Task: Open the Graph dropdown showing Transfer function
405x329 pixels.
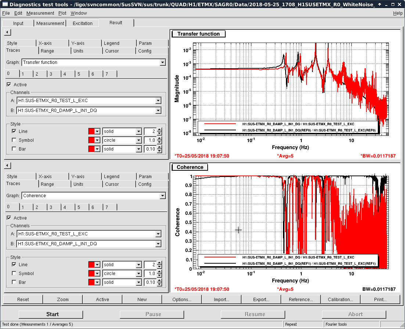Action: click(162, 62)
